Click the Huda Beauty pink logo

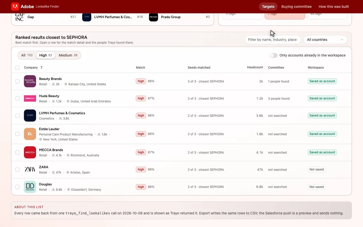click(30, 98)
